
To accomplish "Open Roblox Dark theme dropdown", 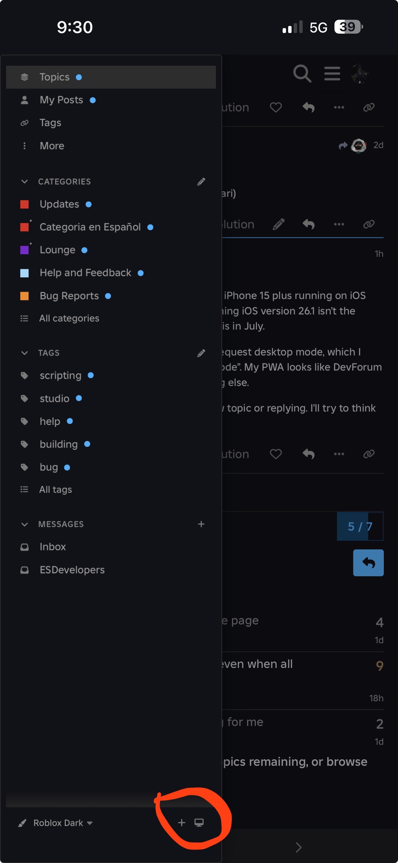I will (56, 823).
